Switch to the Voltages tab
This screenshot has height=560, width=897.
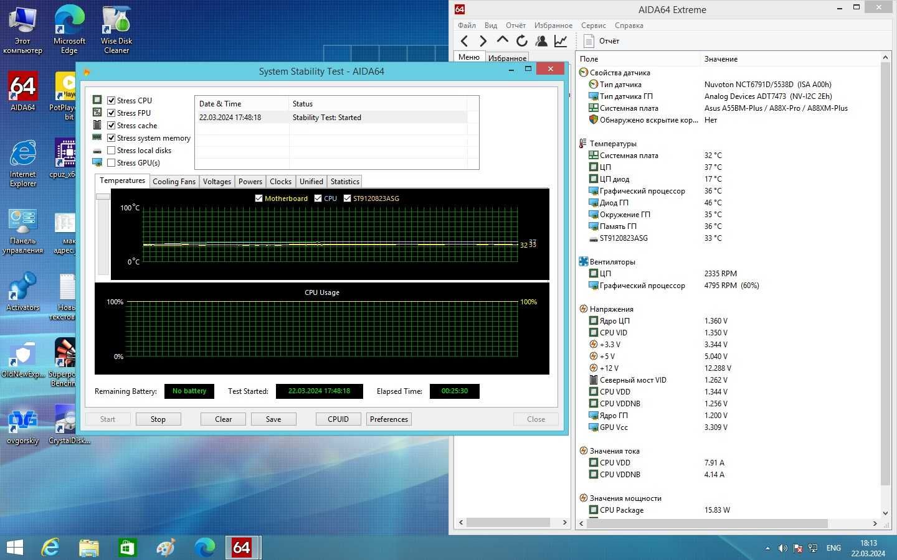coord(217,182)
